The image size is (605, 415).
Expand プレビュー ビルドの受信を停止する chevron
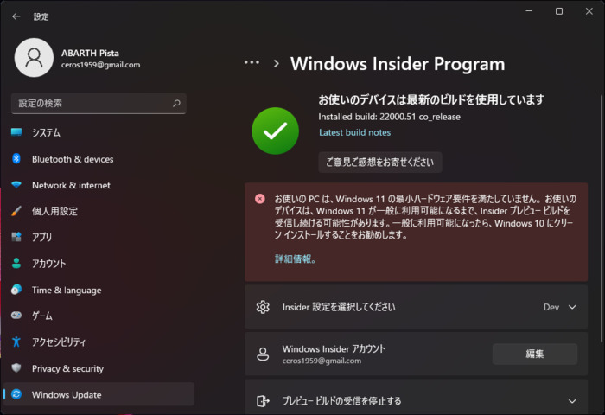pos(572,401)
